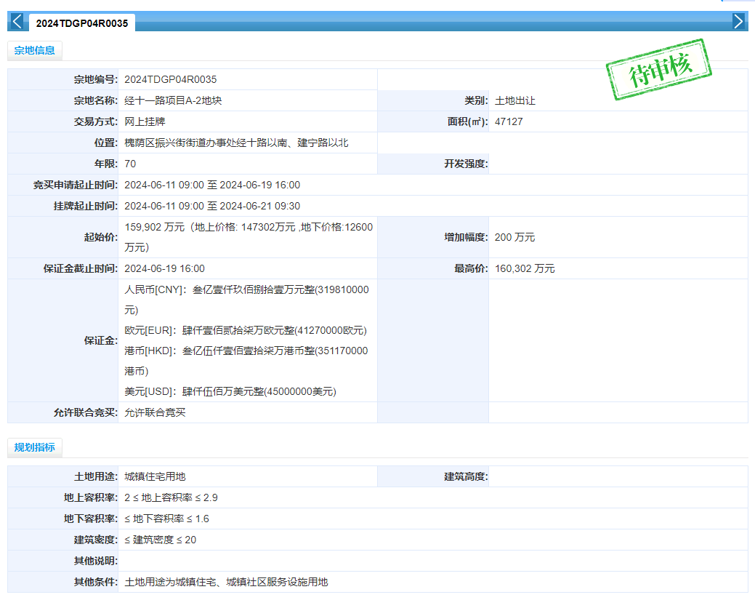Click the term value 70
Image resolution: width=755 pixels, height=600 pixels.
(130, 164)
